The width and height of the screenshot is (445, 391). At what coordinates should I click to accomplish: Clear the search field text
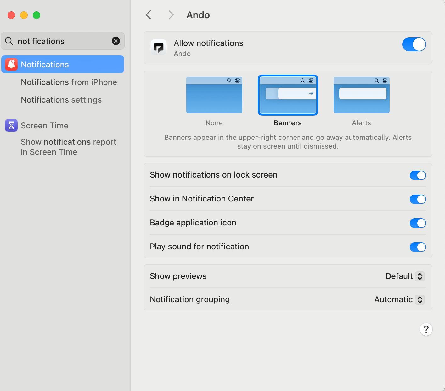(116, 41)
